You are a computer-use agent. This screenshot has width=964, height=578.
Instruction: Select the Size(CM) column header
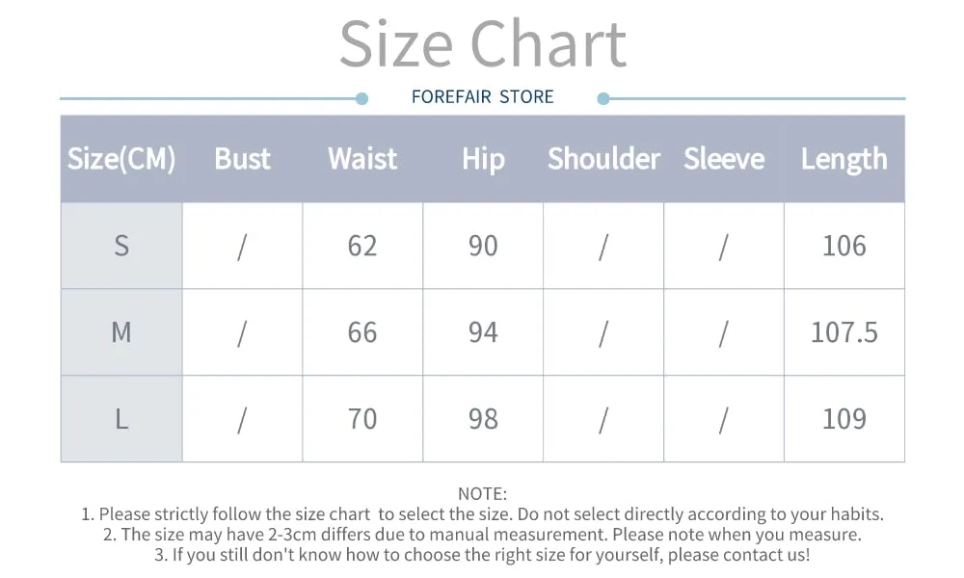121,159
